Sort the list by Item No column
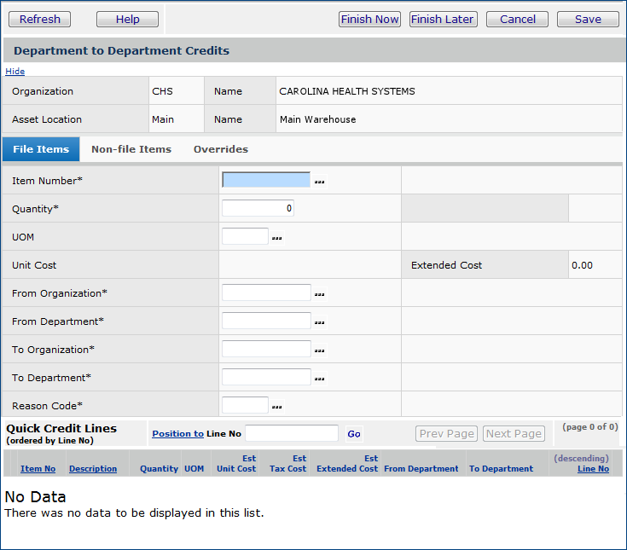 38,469
